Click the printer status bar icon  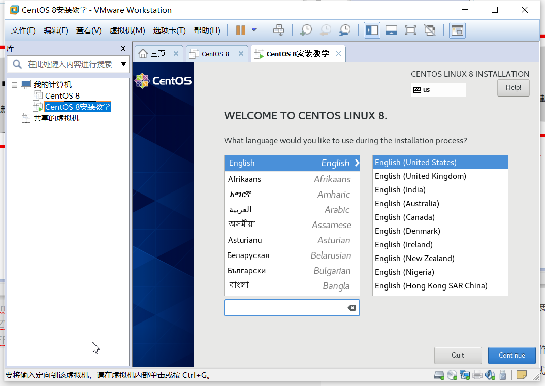tap(477, 375)
